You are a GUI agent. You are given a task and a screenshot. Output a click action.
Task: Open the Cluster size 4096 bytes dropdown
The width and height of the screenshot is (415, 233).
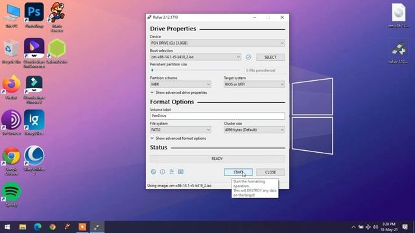254,129
